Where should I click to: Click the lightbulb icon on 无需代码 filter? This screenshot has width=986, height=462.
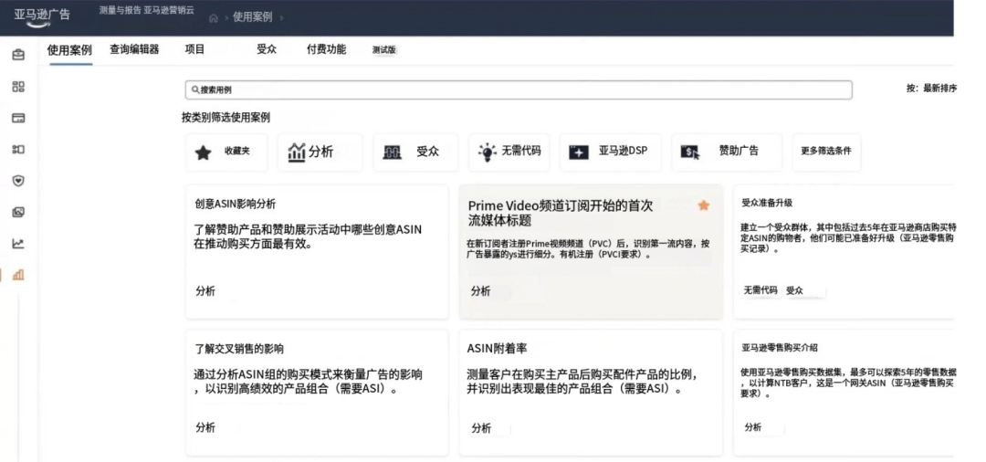488,152
